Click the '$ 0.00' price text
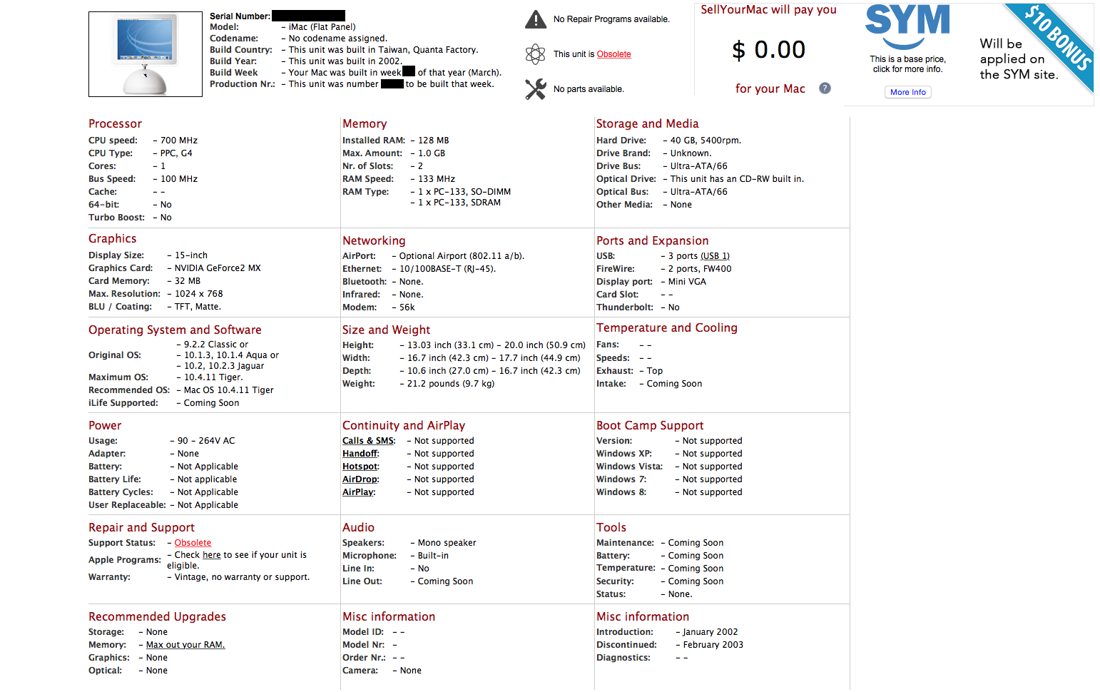Viewport: 1100px width, 692px height. coord(769,50)
